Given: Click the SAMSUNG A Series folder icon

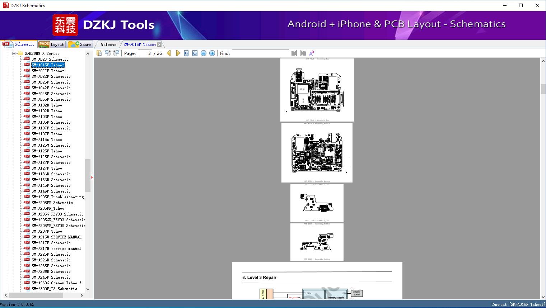Looking at the screenshot, I should 20,53.
